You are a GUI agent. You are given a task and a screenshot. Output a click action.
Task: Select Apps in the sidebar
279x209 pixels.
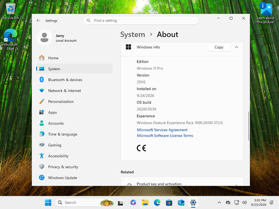pyautogui.click(x=74, y=112)
